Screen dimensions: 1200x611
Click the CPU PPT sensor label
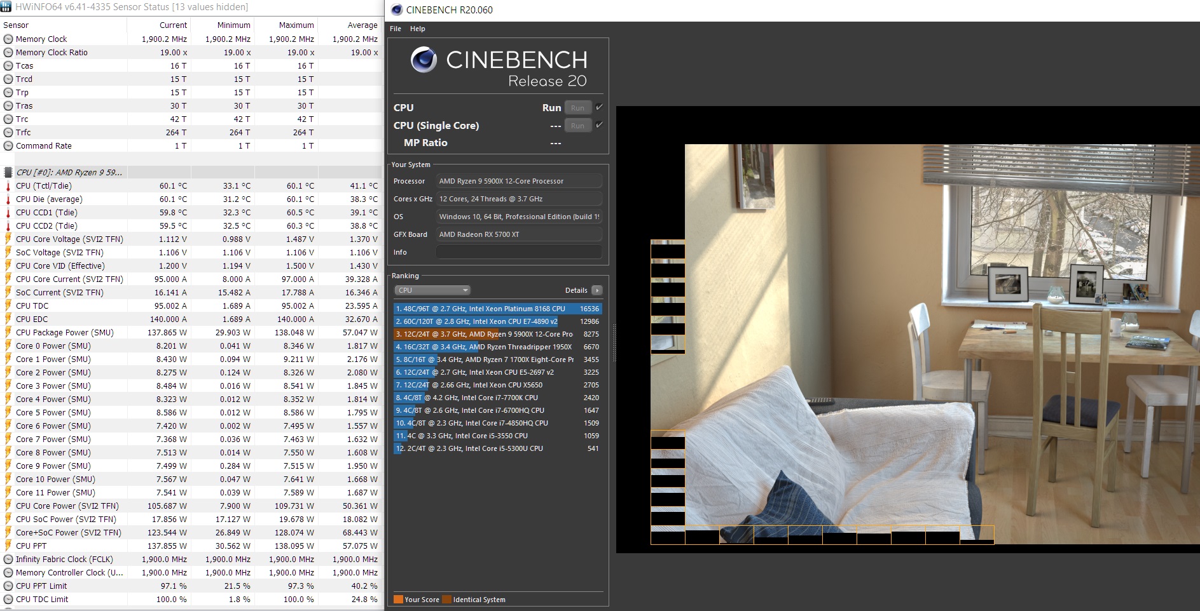[31, 546]
